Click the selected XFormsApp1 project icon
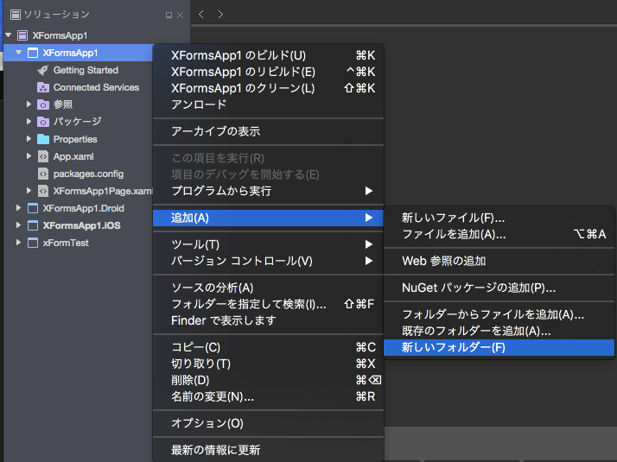The width and height of the screenshot is (617, 462). (33, 53)
